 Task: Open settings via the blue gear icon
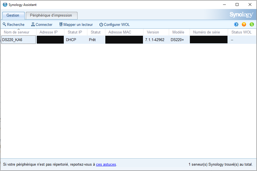[236, 24]
